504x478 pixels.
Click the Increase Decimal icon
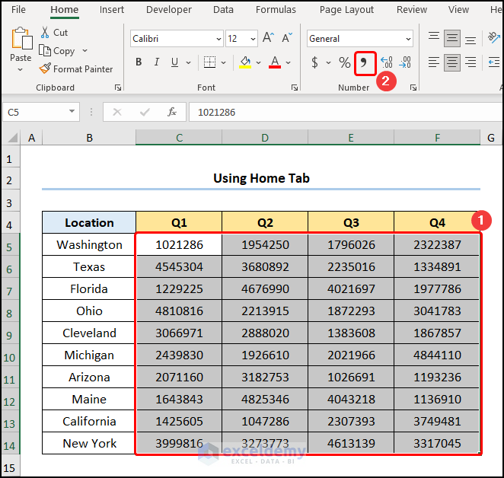386,62
